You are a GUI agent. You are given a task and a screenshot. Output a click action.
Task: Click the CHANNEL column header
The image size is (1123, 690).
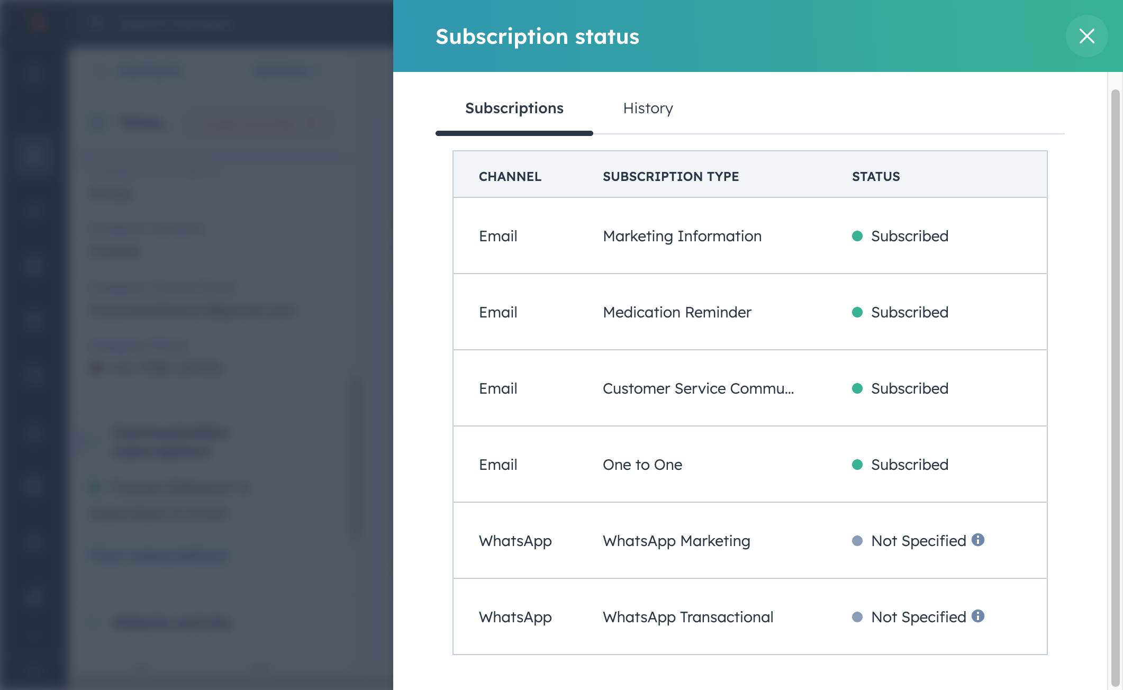point(510,176)
